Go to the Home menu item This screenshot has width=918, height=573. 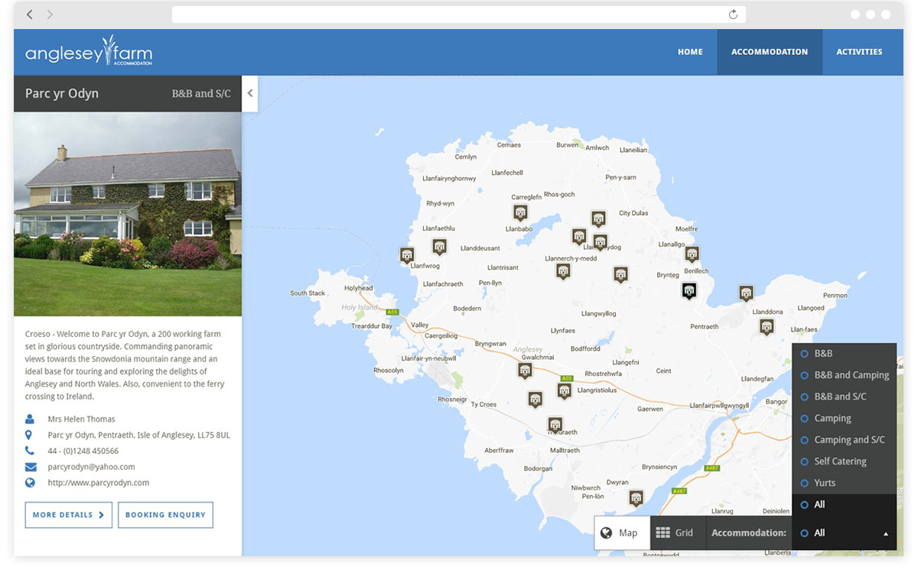(690, 52)
